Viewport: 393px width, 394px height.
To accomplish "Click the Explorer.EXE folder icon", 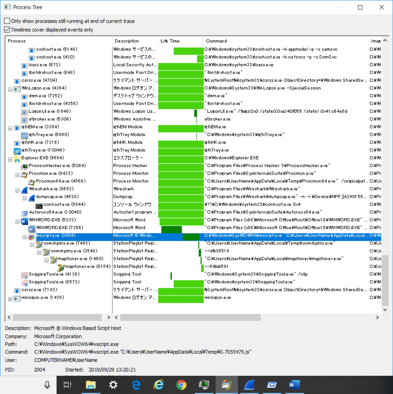I will (x=17, y=159).
